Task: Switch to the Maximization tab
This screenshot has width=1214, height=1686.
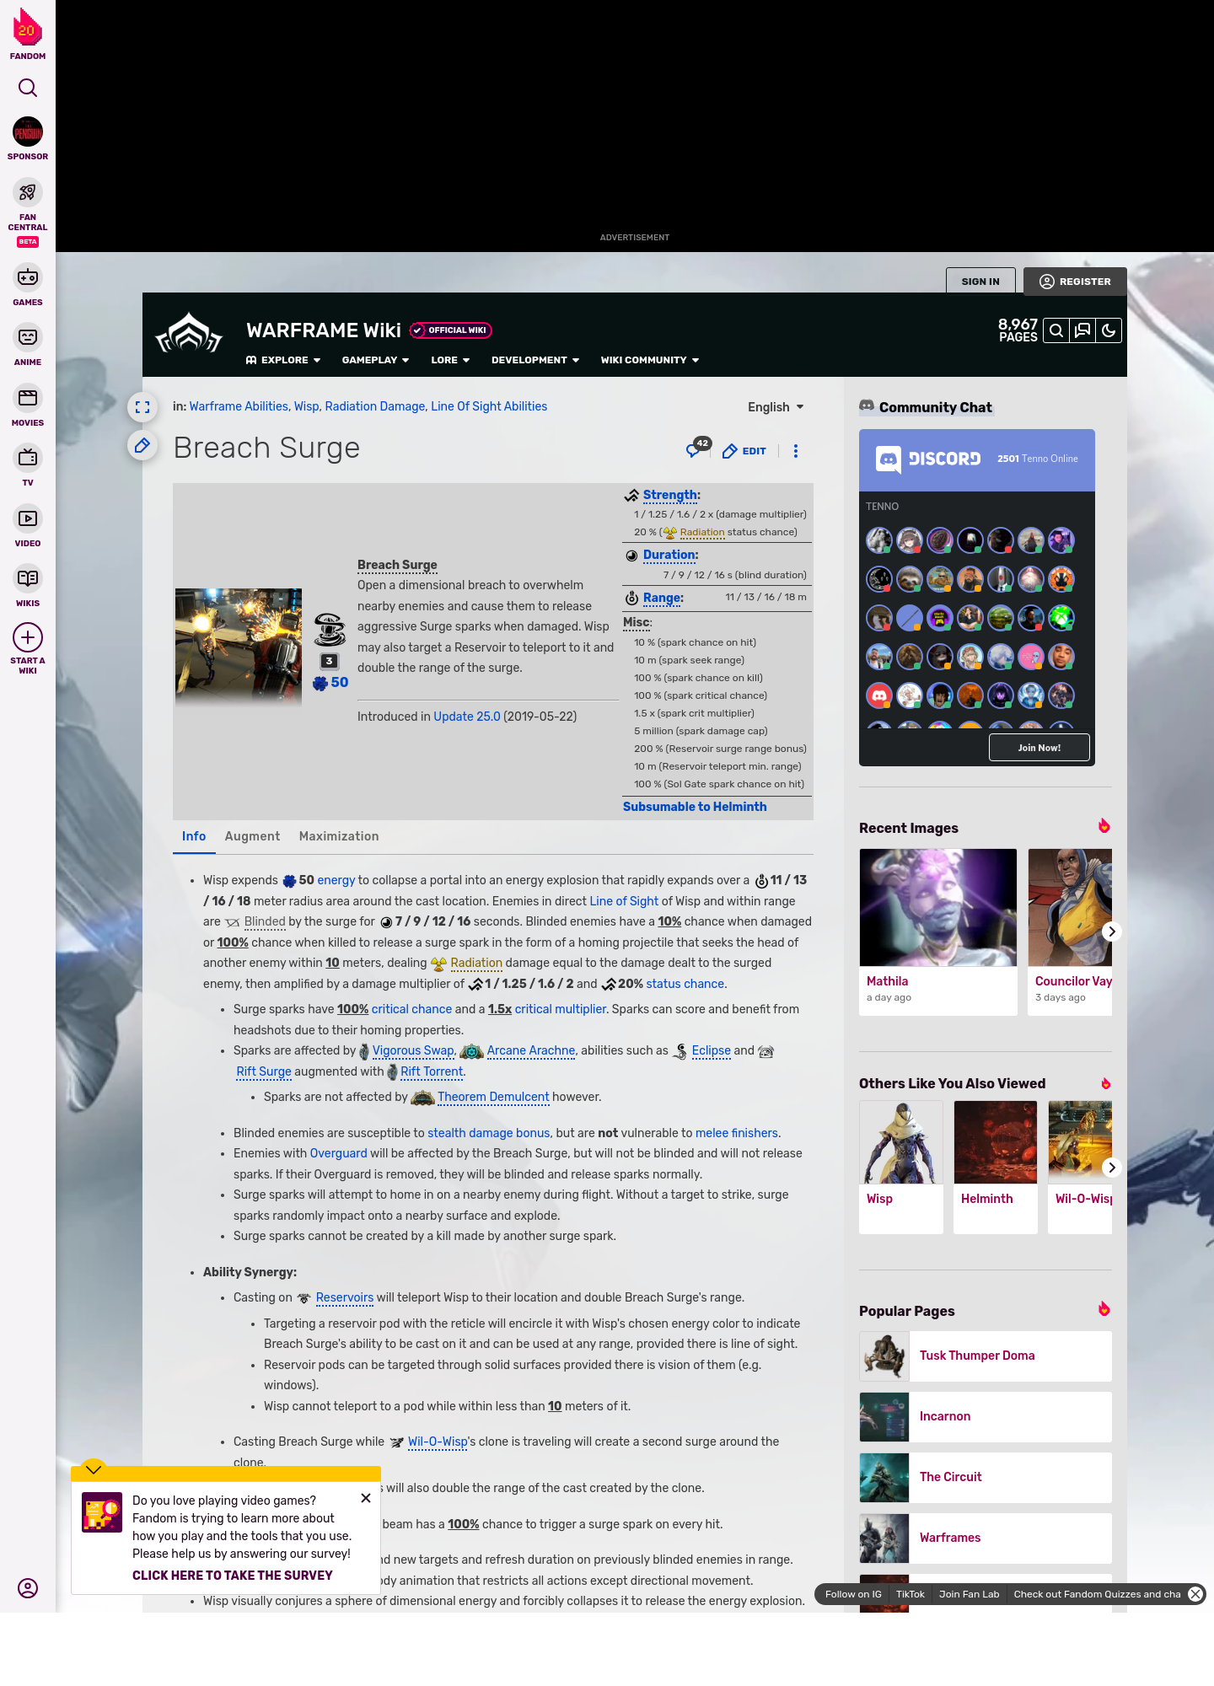Action: [x=339, y=836]
